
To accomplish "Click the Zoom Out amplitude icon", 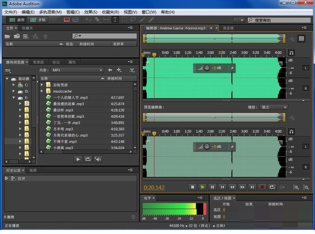I will pos(306,187).
